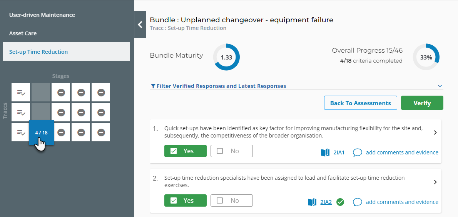Click comment bubble icon for question 2

pos(358,202)
